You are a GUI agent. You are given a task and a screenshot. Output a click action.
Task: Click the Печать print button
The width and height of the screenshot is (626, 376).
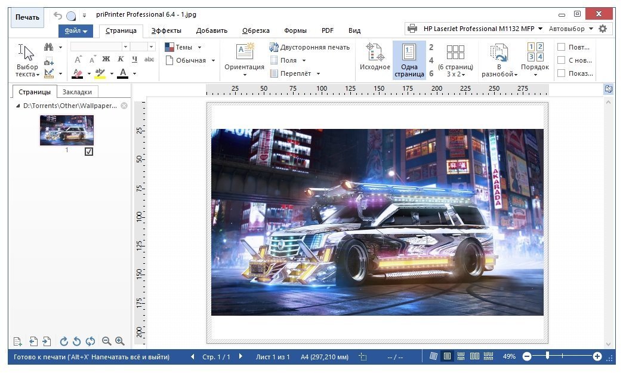point(27,17)
